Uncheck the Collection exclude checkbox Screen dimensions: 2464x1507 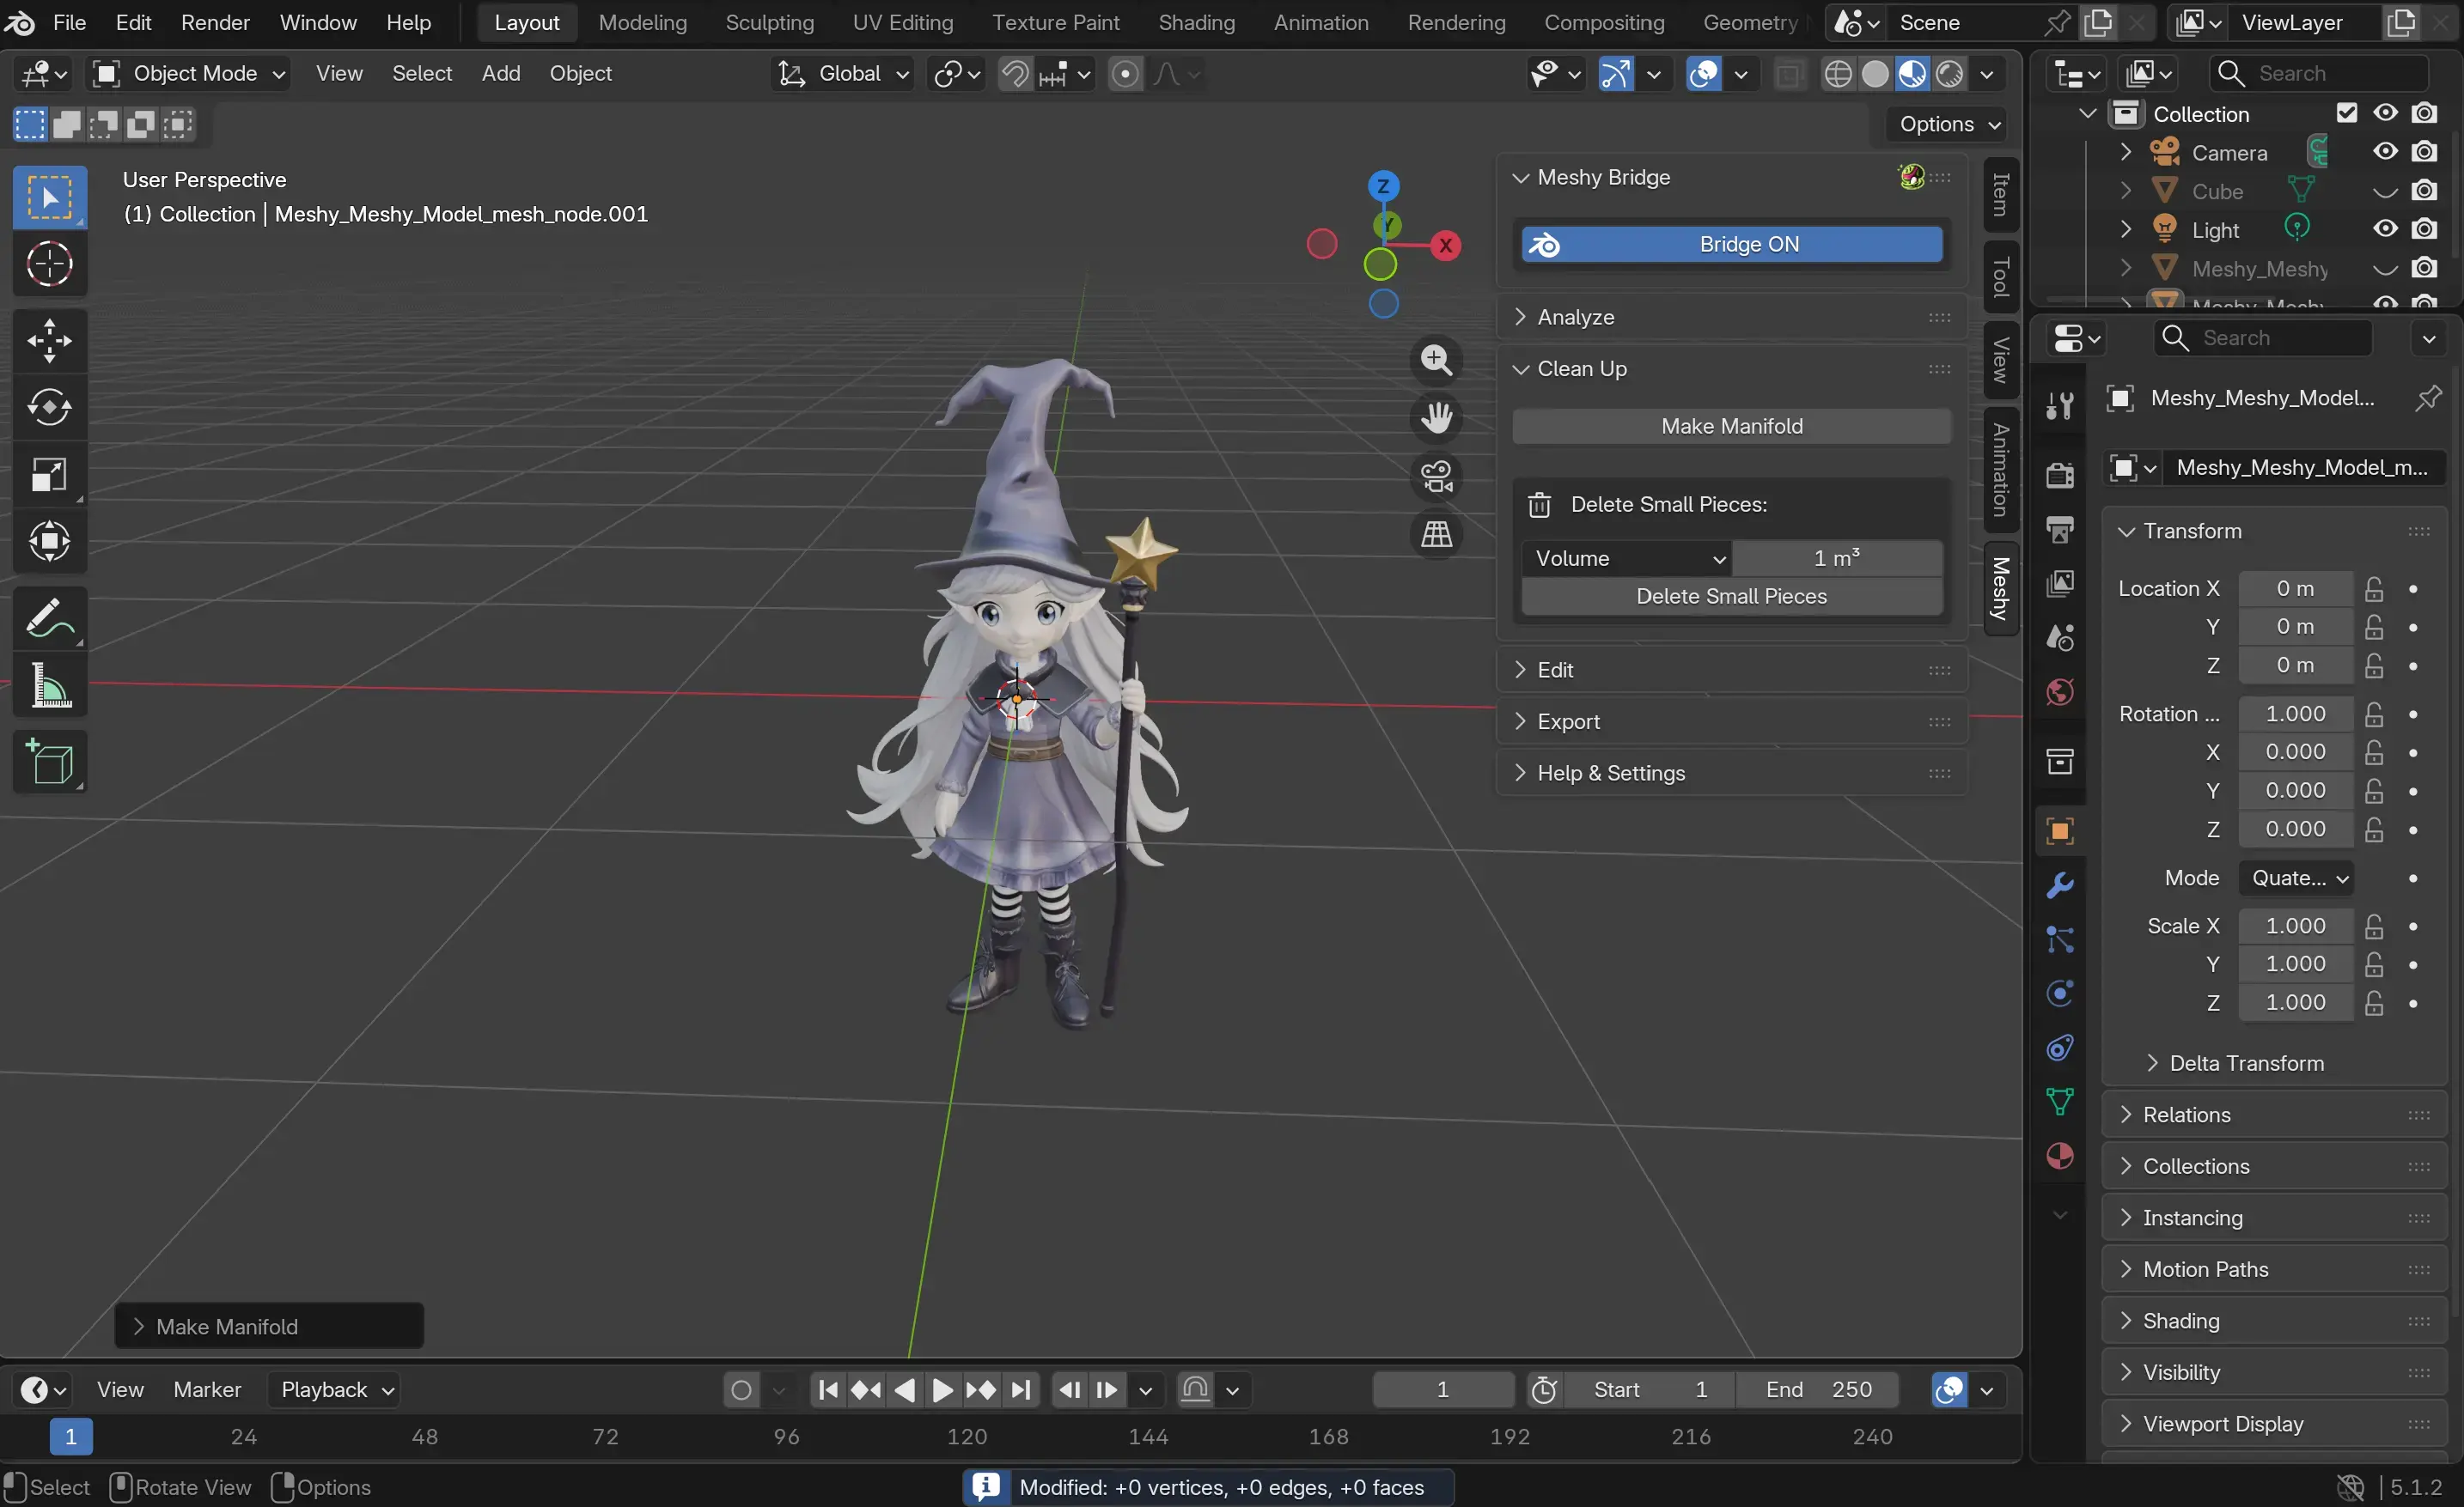(2347, 113)
